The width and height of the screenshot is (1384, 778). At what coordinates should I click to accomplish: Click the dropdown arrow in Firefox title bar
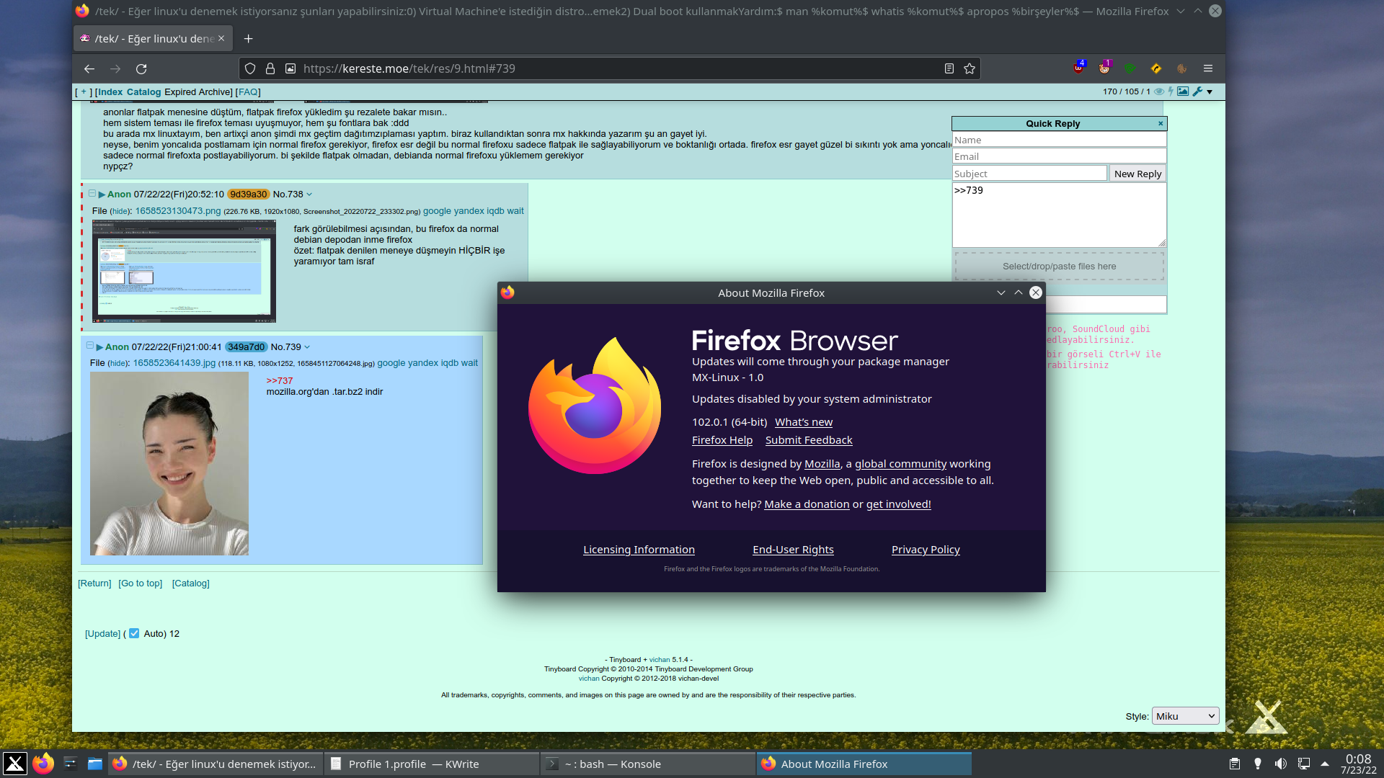1180,11
